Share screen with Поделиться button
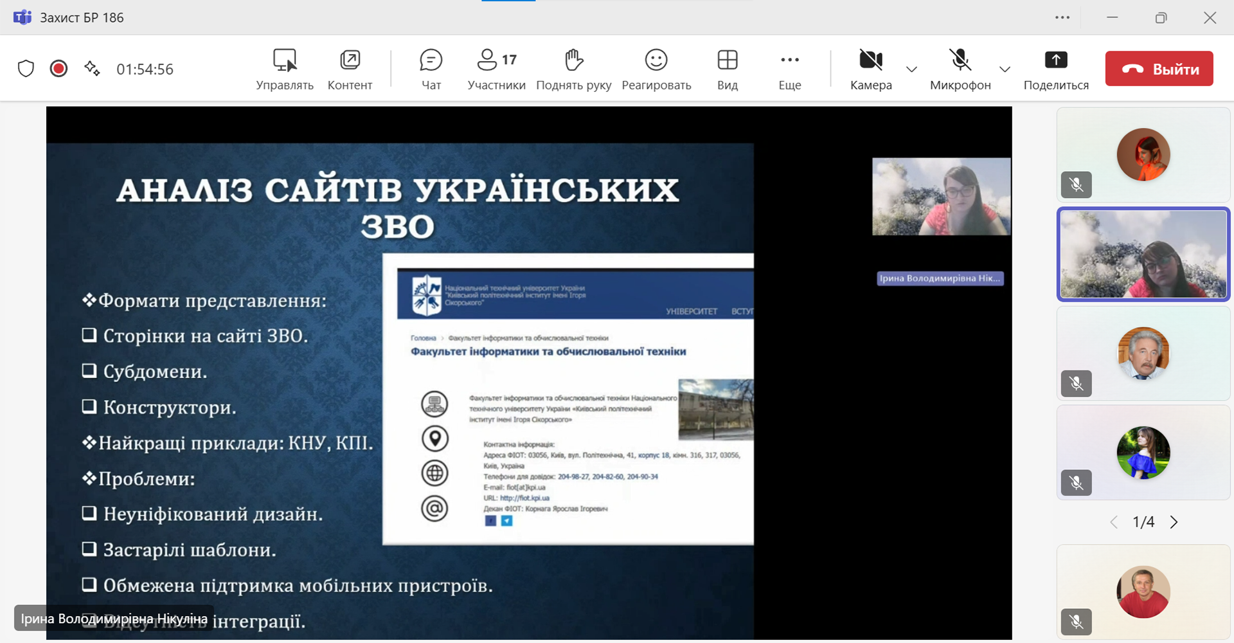This screenshot has width=1234, height=643. pyautogui.click(x=1056, y=69)
